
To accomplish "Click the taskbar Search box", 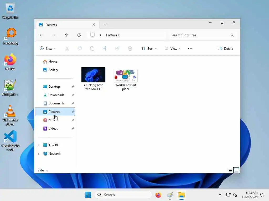I will pos(123,195).
